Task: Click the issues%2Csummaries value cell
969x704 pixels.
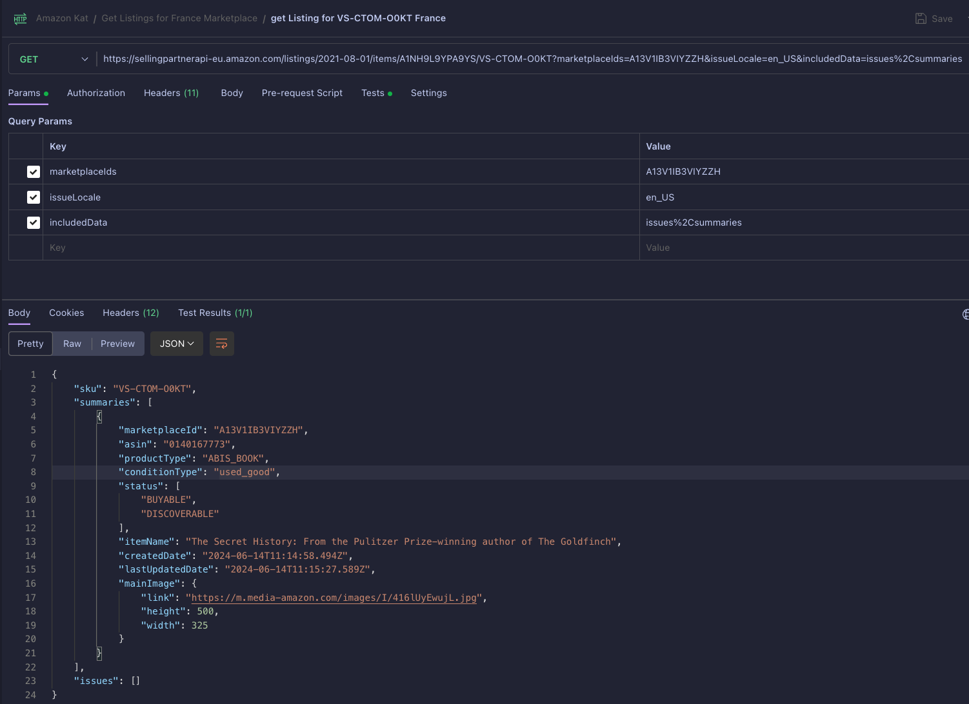Action: 804,222
